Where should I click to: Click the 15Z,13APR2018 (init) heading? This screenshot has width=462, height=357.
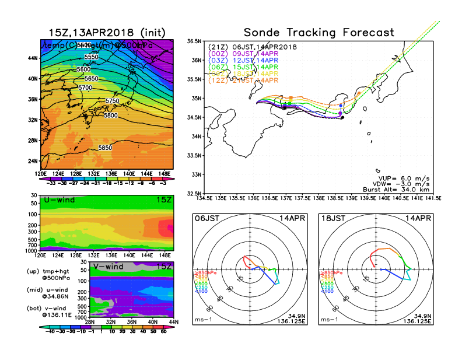(106, 33)
